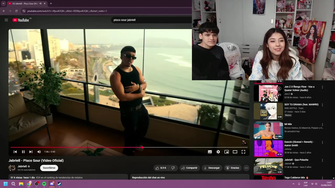Close the Jabriell - Pisco Sour tab

coord(44,4)
